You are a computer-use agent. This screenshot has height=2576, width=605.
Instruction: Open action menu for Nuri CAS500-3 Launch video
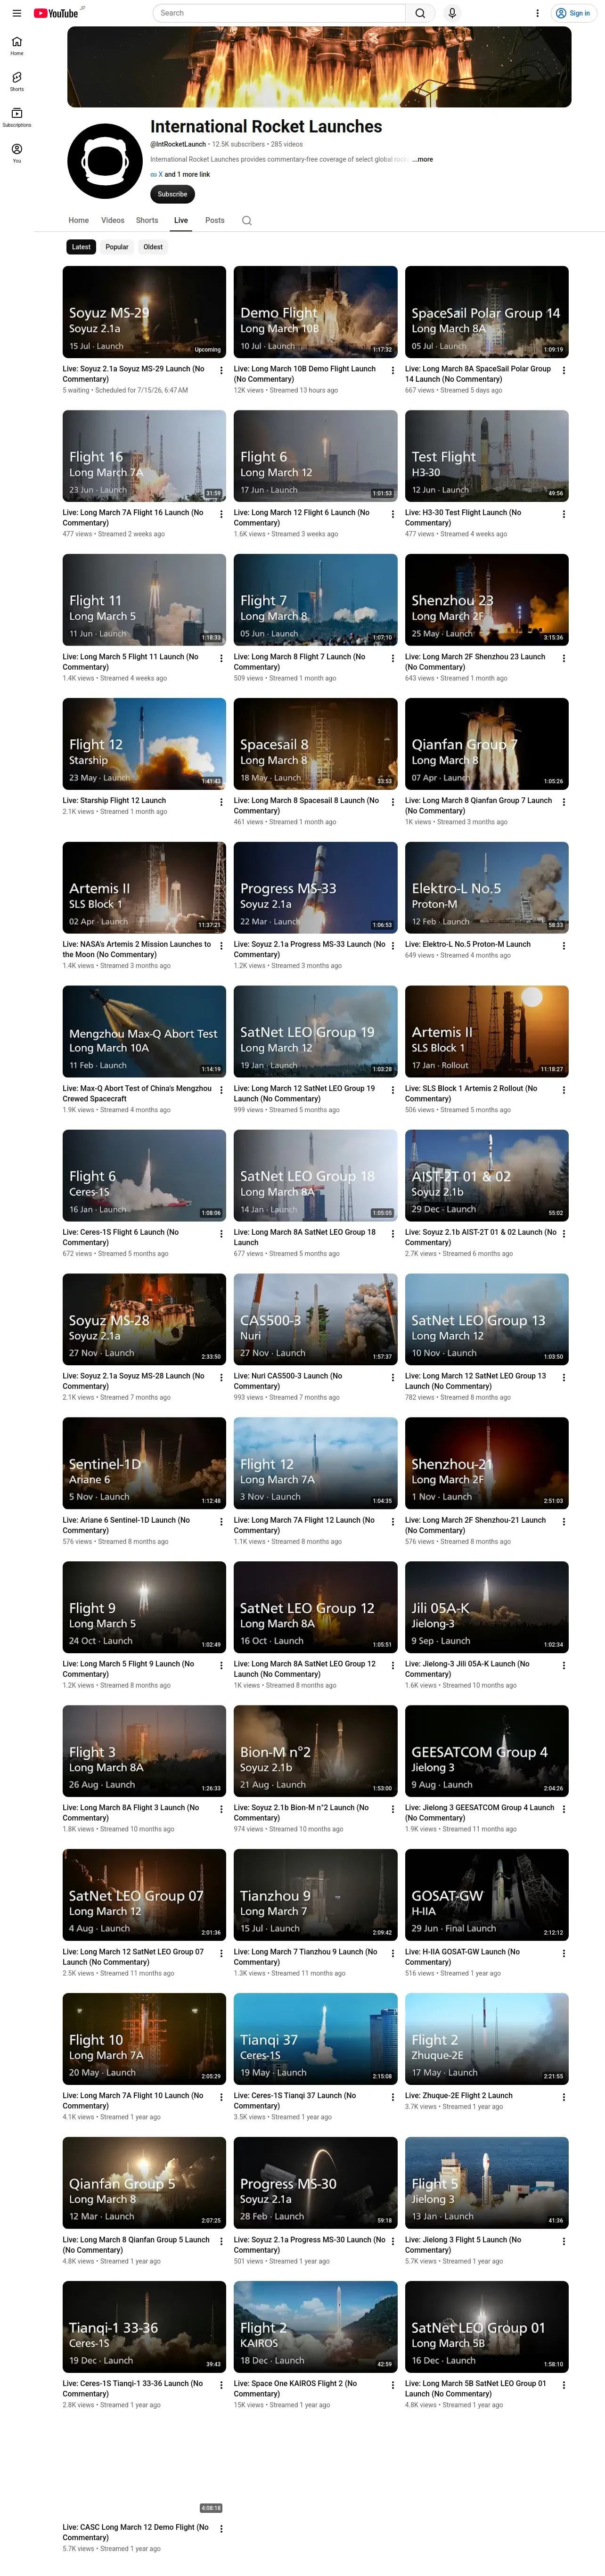point(392,1378)
